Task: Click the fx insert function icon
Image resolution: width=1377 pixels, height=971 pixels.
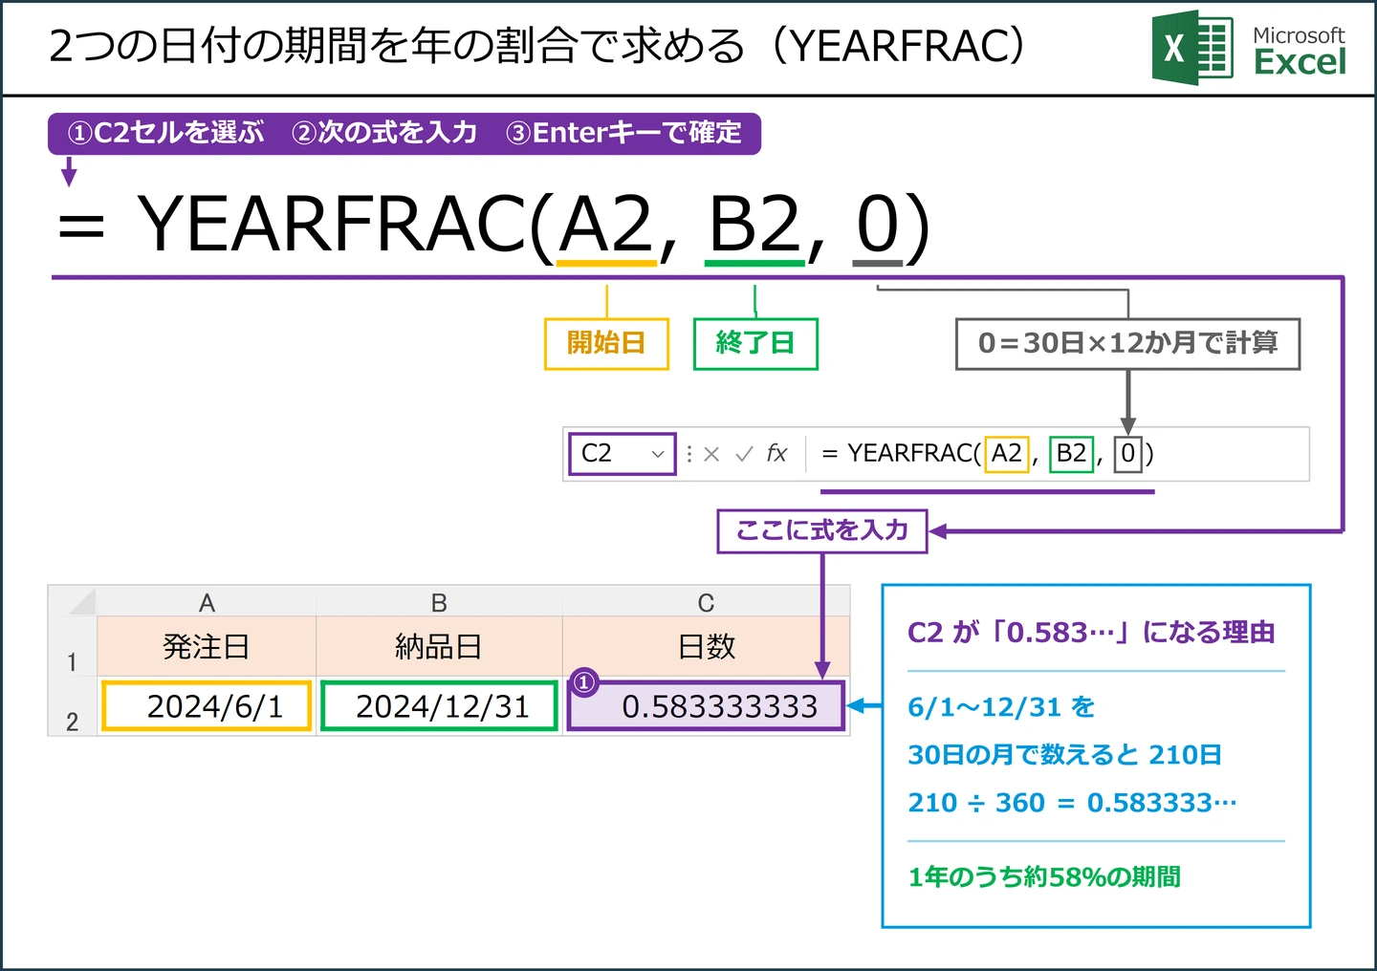Action: [776, 453]
